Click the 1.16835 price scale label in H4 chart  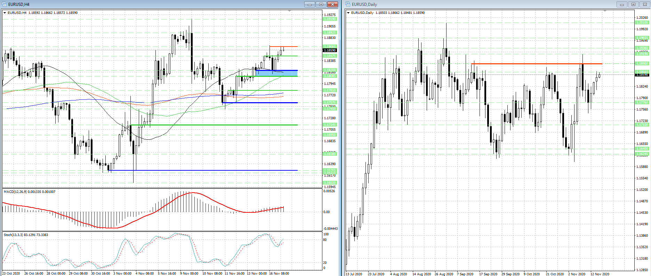point(330,141)
